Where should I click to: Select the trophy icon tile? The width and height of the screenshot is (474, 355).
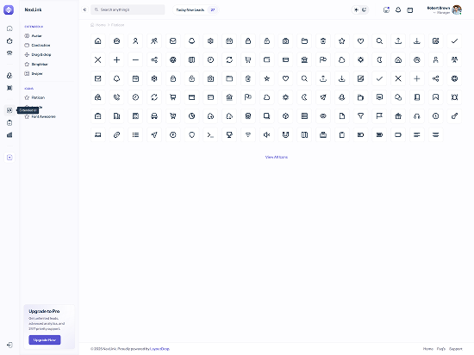[x=229, y=134]
